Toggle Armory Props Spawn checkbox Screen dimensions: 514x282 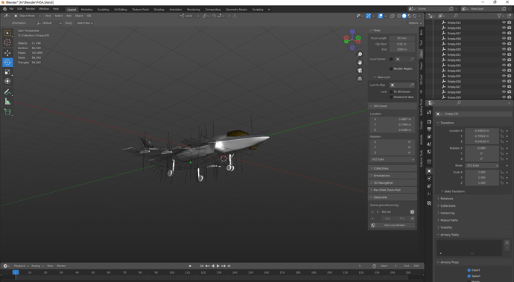coord(469,276)
